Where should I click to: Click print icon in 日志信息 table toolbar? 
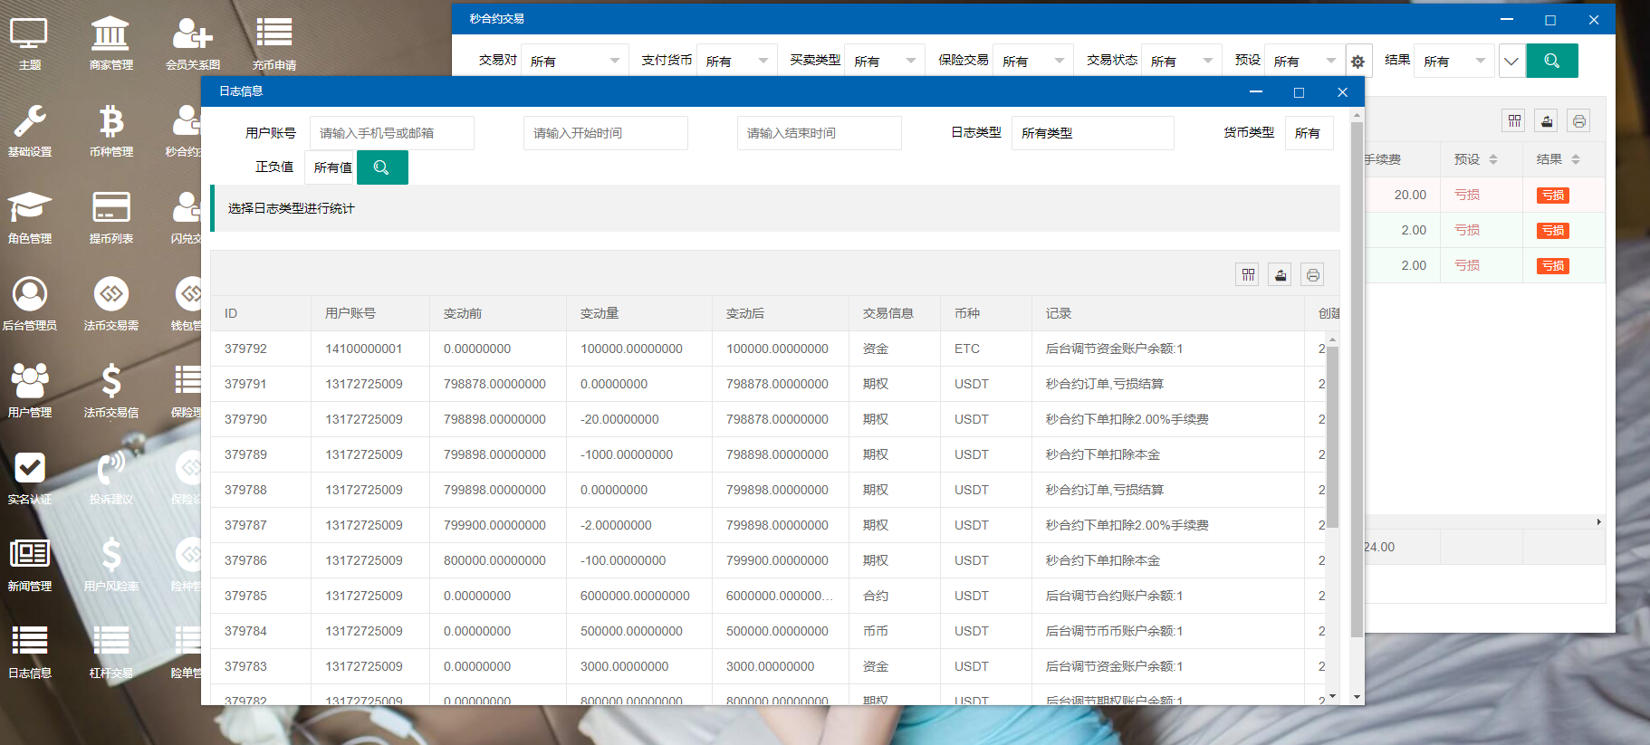pyautogui.click(x=1312, y=275)
